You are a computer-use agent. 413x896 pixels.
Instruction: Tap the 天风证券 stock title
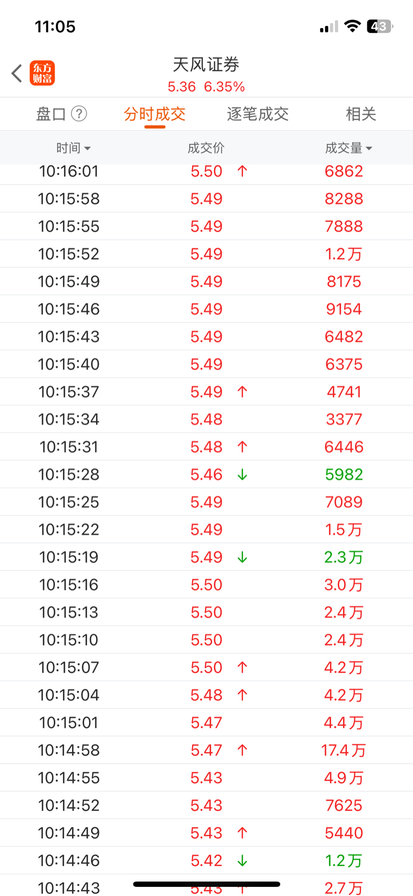[206, 65]
